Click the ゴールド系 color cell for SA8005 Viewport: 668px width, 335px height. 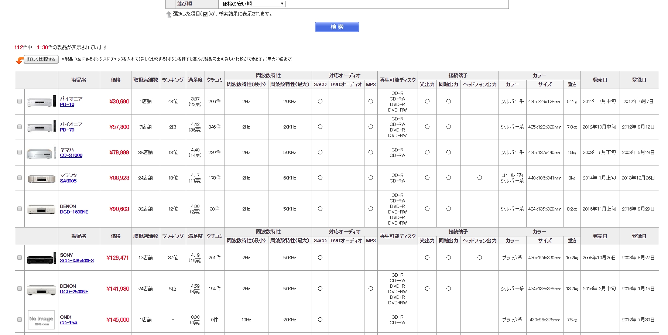point(512,175)
